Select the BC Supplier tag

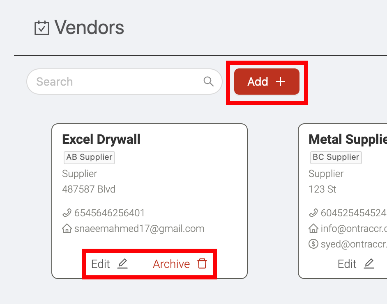336,157
